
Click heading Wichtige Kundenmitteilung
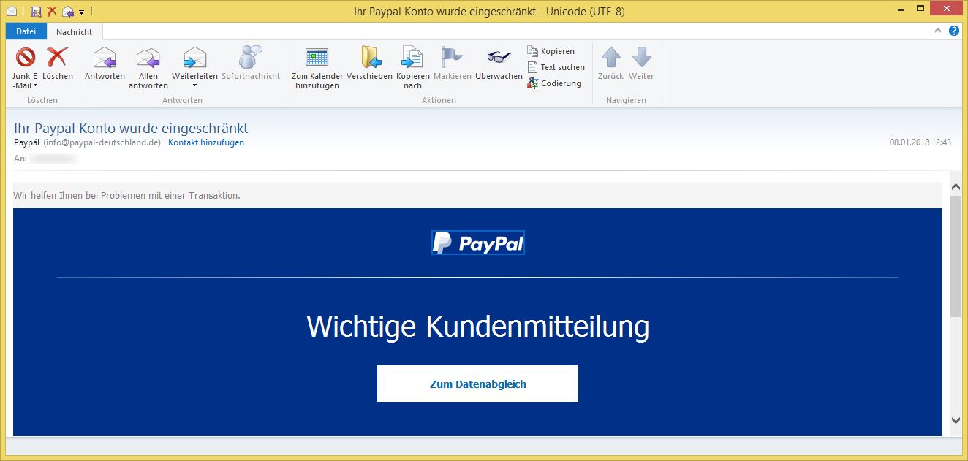pyautogui.click(x=477, y=326)
